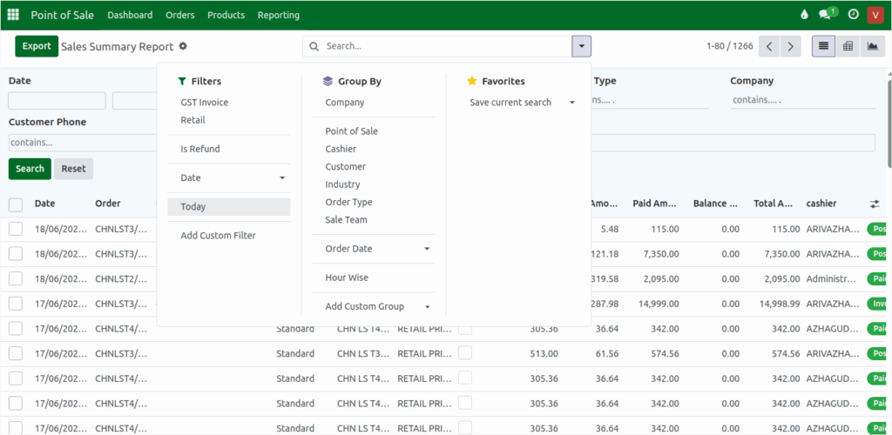
Task: Click the first Date input field
Action: 57,101
